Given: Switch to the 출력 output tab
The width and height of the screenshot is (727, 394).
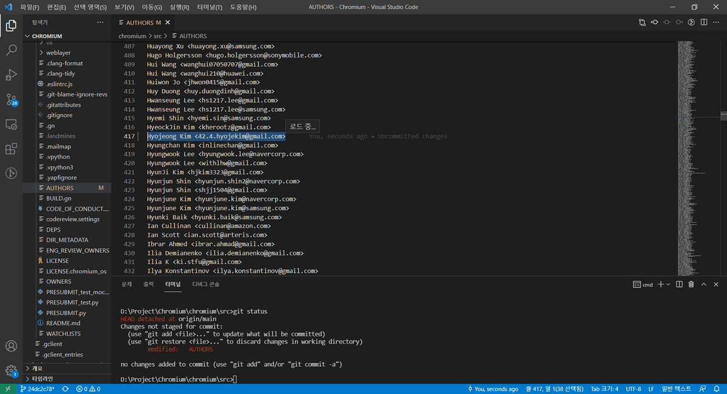Looking at the screenshot, I should pyautogui.click(x=148, y=284).
